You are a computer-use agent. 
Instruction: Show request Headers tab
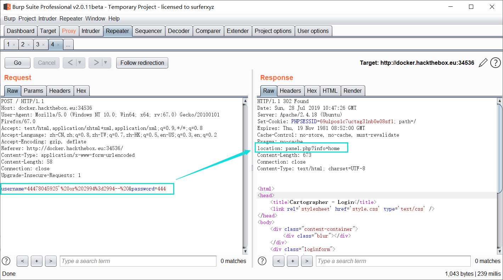pos(60,91)
